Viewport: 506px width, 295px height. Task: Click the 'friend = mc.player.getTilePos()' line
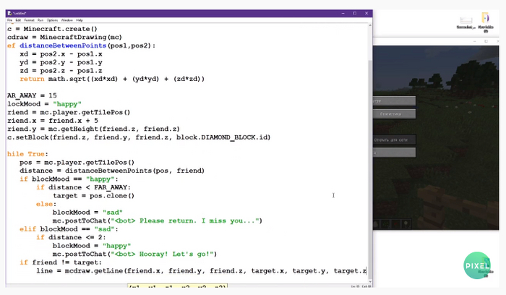(69, 112)
